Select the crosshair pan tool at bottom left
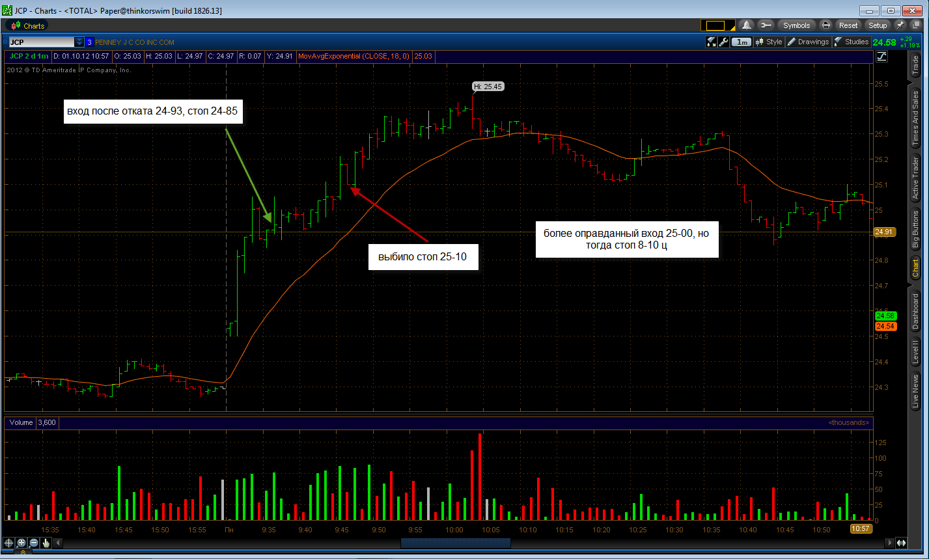 [x=8, y=542]
